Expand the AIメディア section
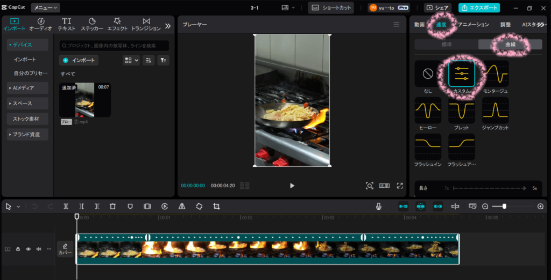 click(x=27, y=88)
